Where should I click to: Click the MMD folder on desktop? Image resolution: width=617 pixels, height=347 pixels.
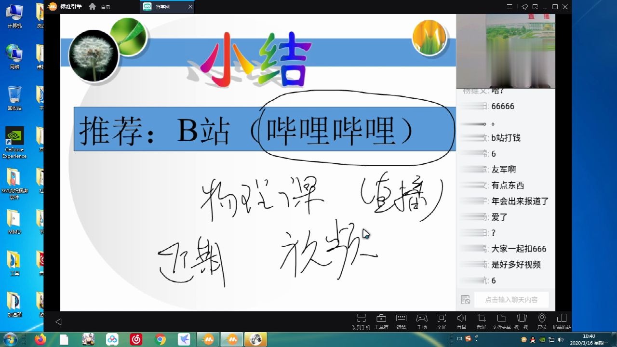click(14, 222)
